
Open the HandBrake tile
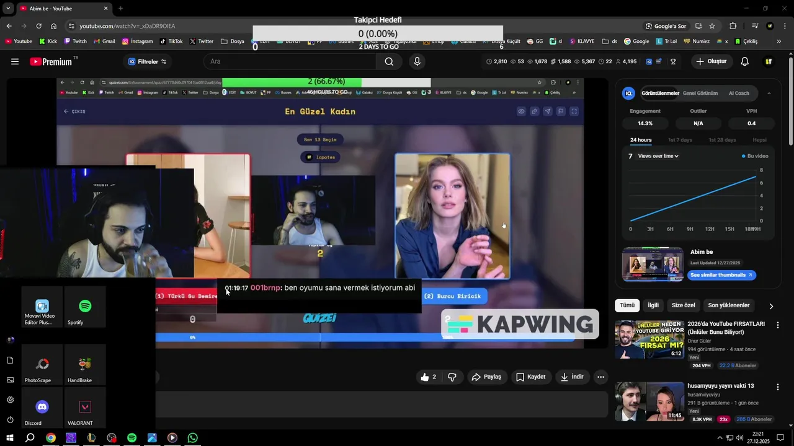click(x=85, y=364)
